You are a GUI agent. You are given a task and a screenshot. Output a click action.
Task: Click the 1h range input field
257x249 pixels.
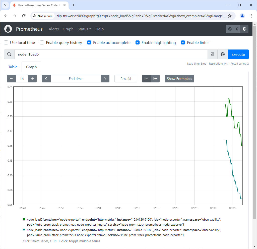pos(22,79)
